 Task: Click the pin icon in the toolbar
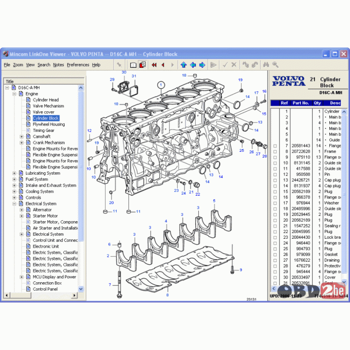coord(119,65)
